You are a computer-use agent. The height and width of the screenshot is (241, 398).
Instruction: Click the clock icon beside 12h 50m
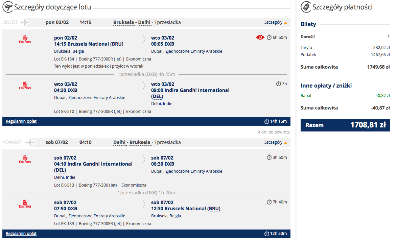pos(267,234)
